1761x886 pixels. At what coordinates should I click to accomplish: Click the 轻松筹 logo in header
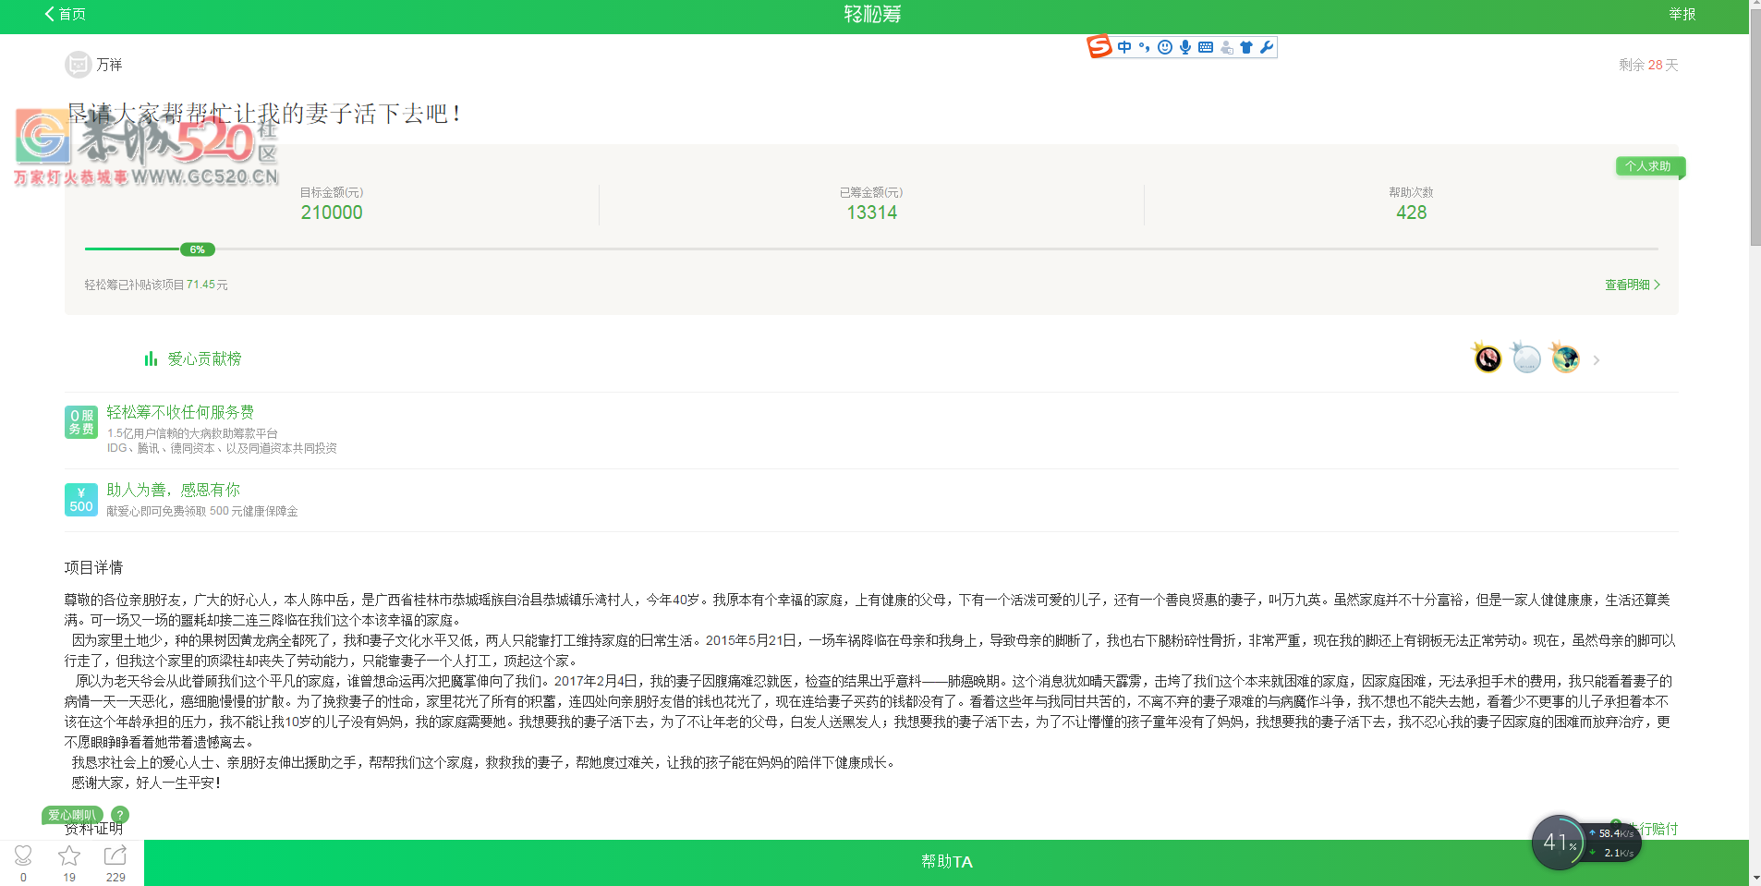click(x=872, y=14)
